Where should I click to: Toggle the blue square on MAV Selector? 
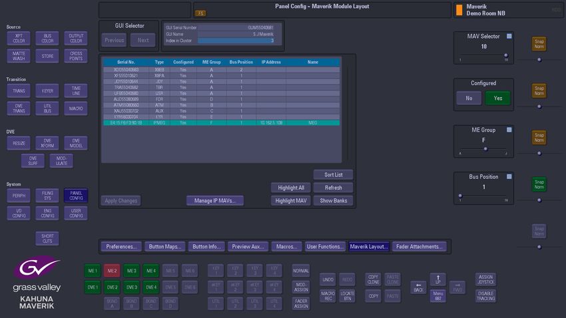509,36
